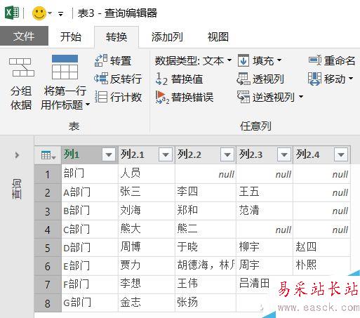Click the cell 熊二

(206, 229)
